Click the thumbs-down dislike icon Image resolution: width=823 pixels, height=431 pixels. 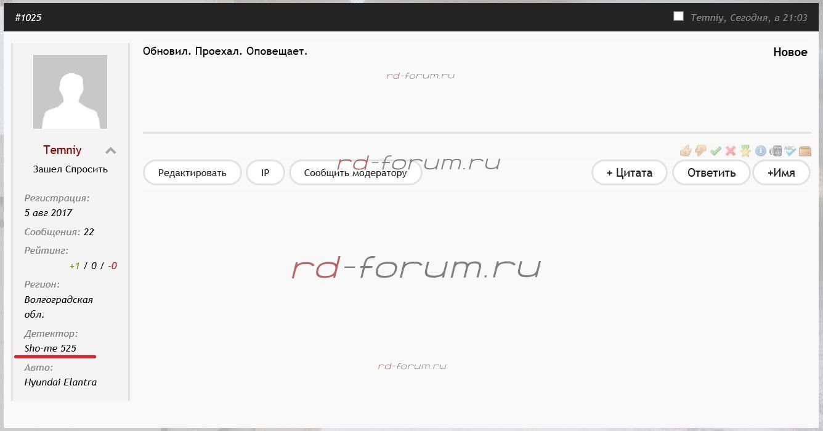coord(700,151)
